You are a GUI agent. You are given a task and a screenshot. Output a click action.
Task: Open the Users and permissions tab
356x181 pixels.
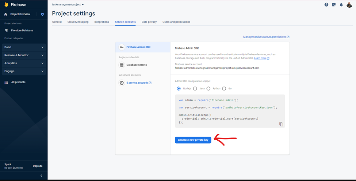coord(176,22)
